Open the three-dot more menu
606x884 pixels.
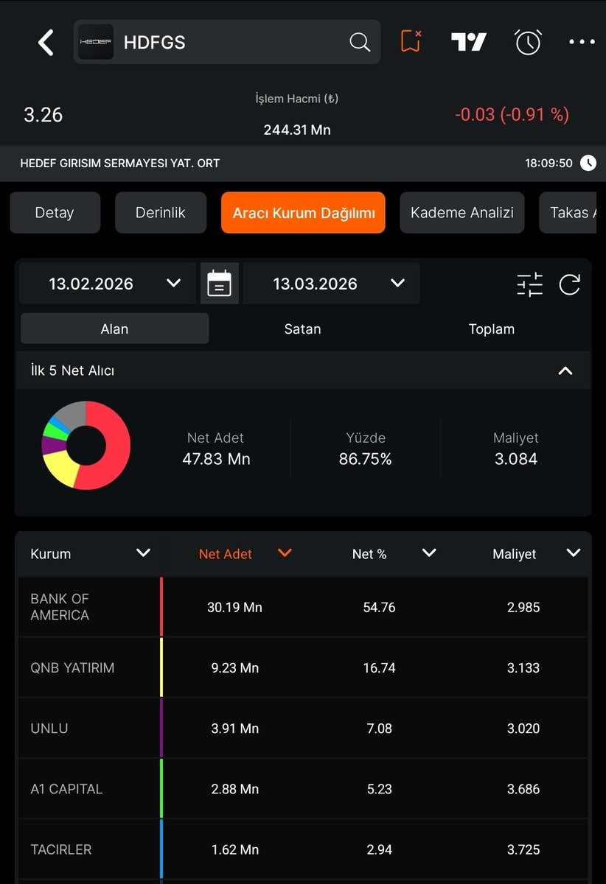click(x=582, y=42)
